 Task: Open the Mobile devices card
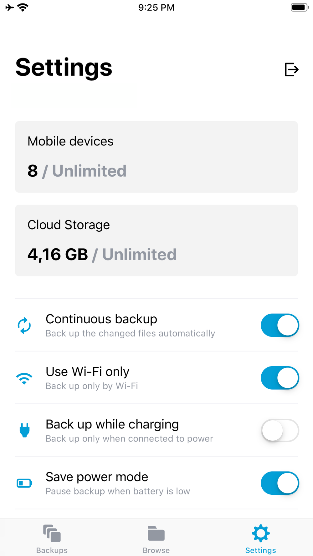[156, 157]
